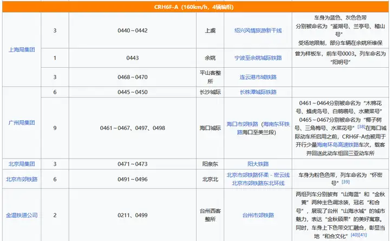Open 海南东环铁路 link
Viewport: 390px width, 241px height.
pyautogui.click(x=276, y=124)
